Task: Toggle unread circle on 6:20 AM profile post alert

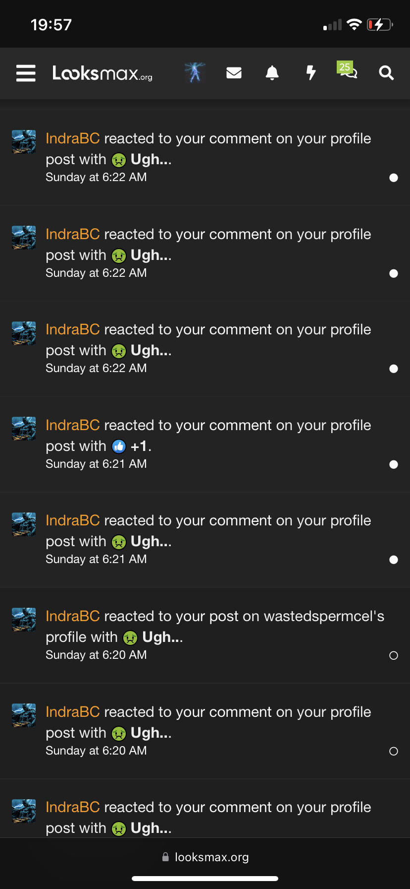Action: pos(394,751)
